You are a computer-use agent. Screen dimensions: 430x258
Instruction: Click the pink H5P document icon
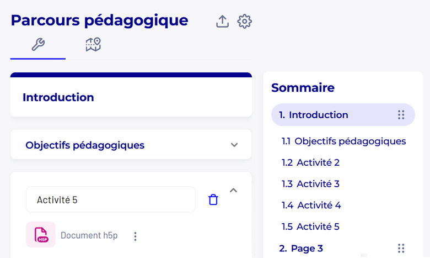pyautogui.click(x=41, y=235)
